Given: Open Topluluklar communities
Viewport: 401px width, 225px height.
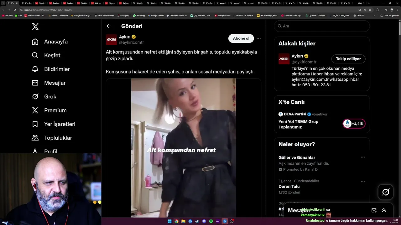Looking at the screenshot, I should (52, 138).
